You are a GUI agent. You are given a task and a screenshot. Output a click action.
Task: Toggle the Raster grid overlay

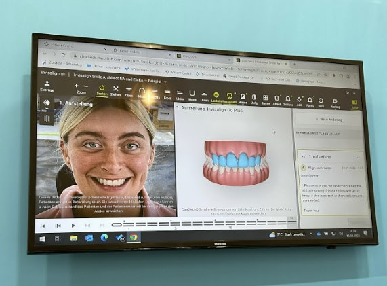[266, 100]
